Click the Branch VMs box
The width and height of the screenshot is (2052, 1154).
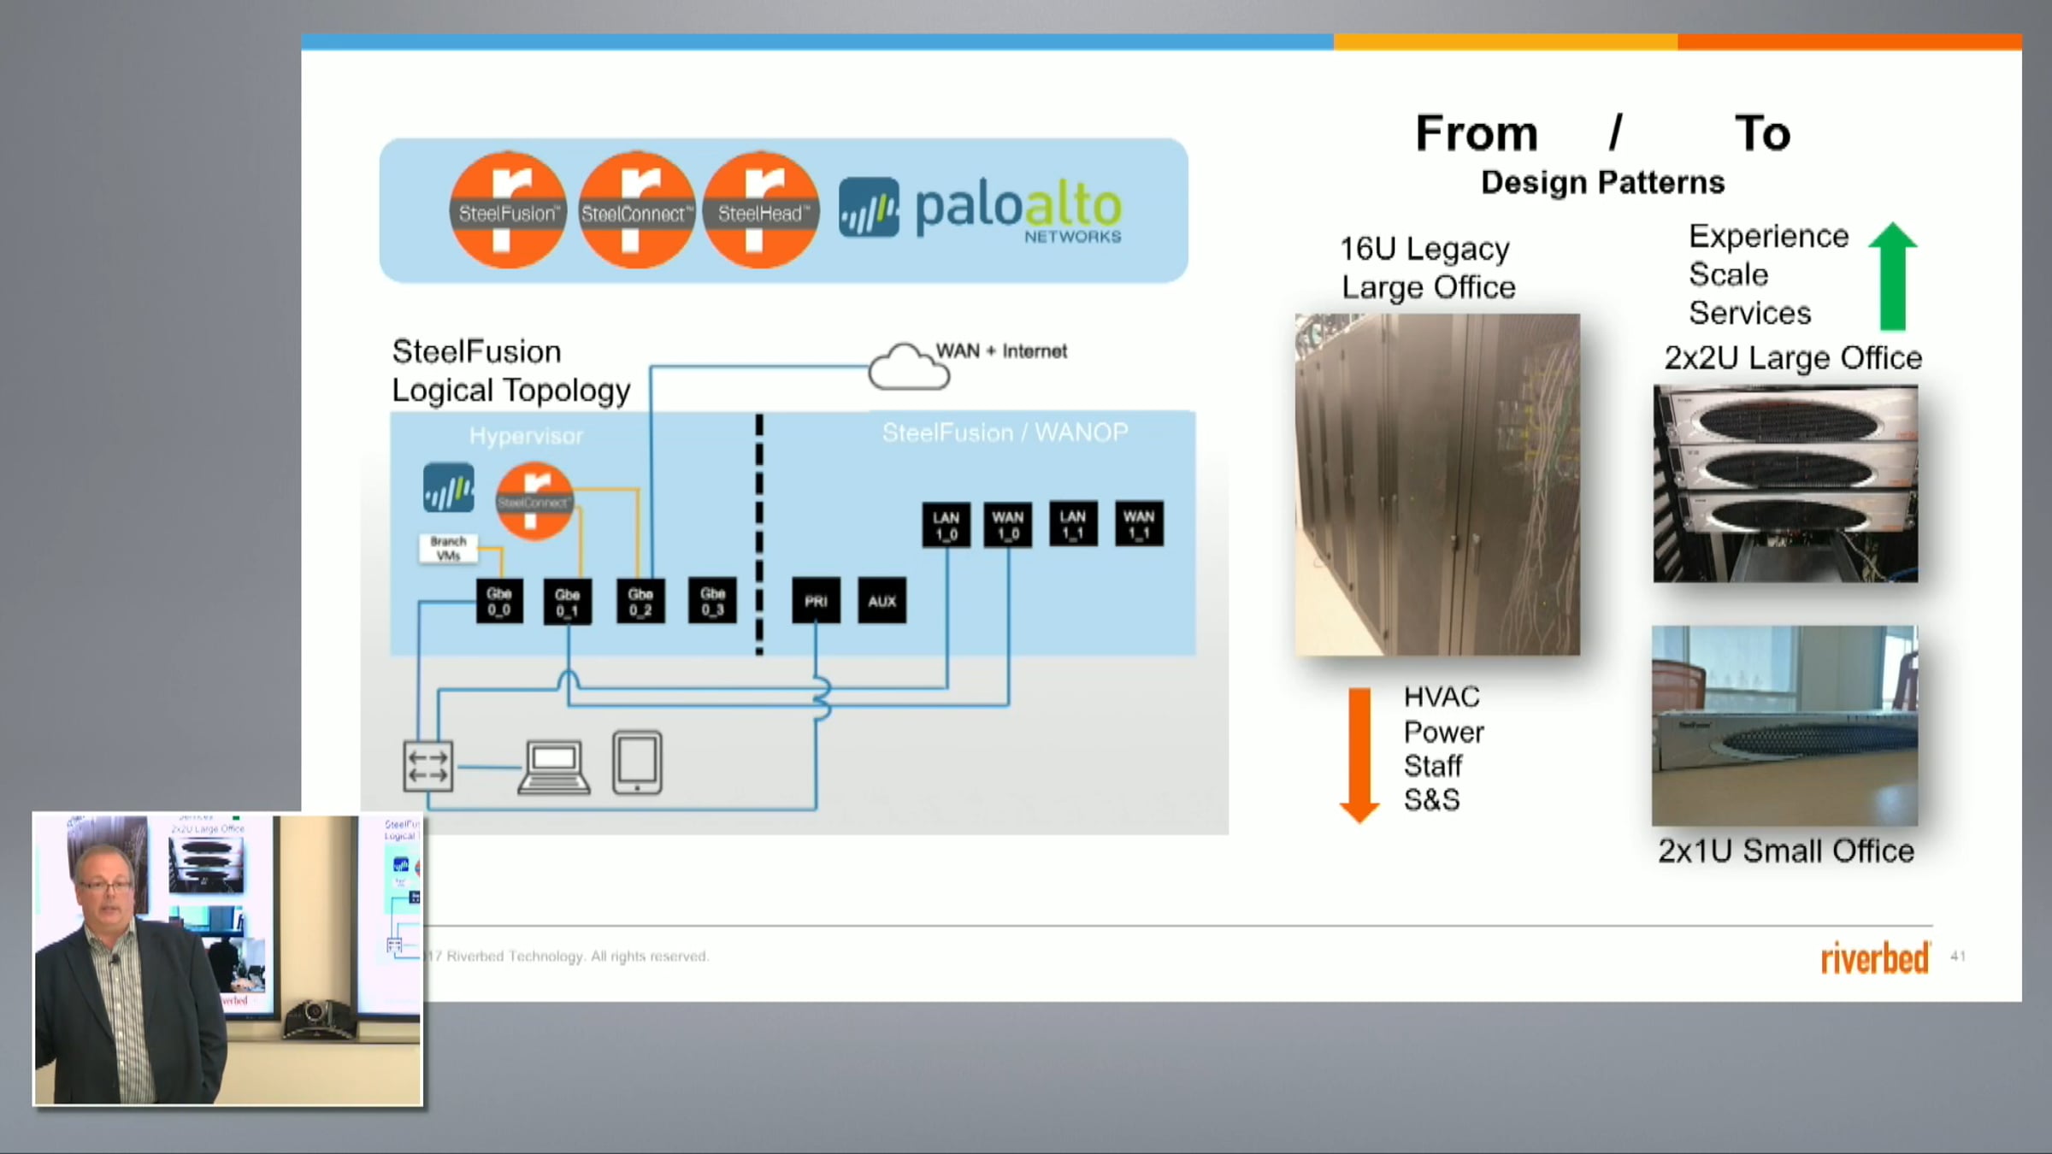[448, 549]
